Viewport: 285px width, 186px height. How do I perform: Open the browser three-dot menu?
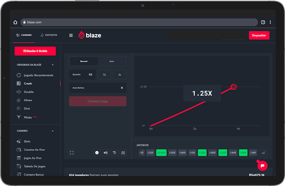270,22
